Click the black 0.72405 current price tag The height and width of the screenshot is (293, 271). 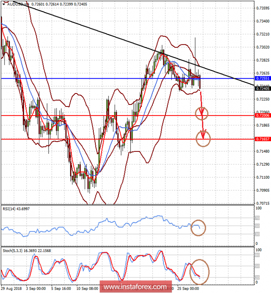tap(261, 88)
